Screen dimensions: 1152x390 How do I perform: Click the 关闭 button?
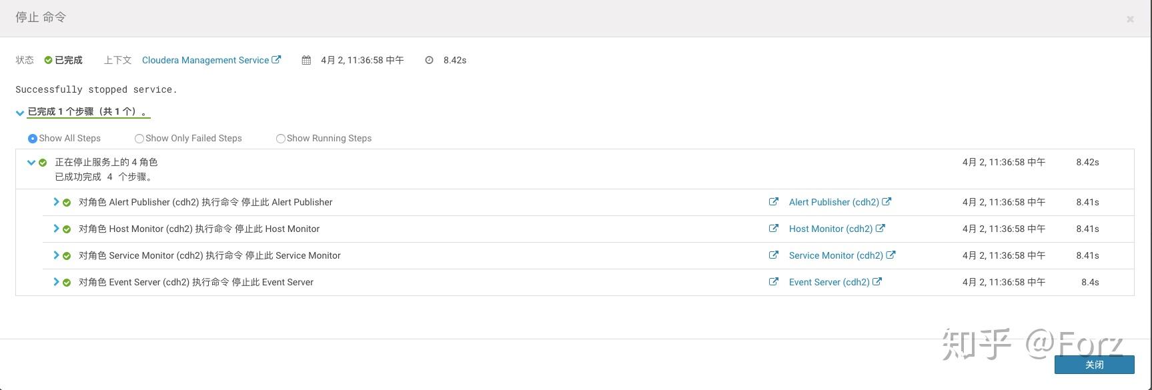[x=1094, y=364]
